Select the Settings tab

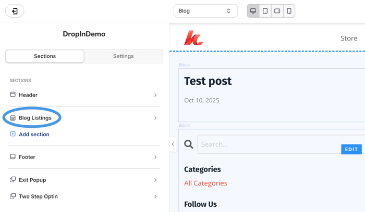124,56
